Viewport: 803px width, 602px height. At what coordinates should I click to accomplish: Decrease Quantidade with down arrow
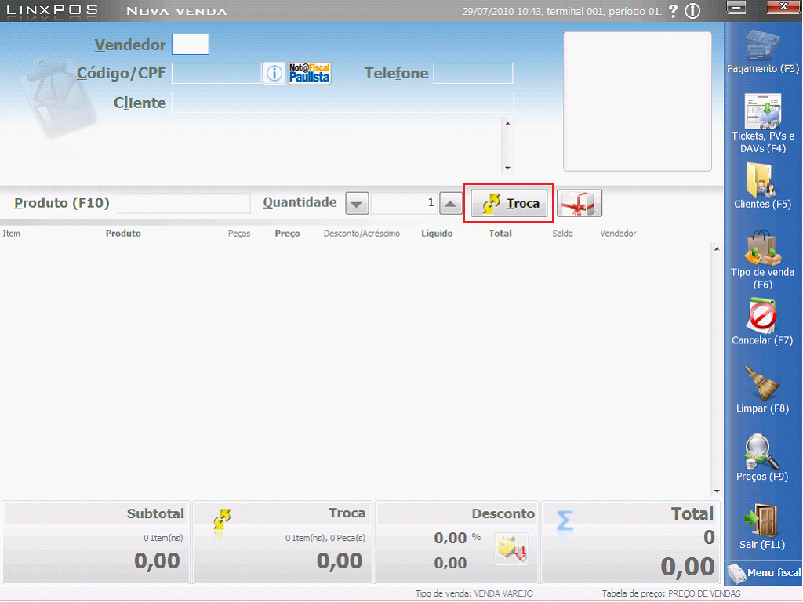357,204
